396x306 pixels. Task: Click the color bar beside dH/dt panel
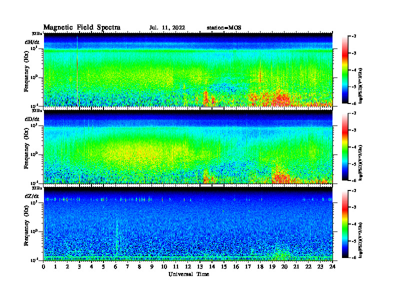coord(344,70)
